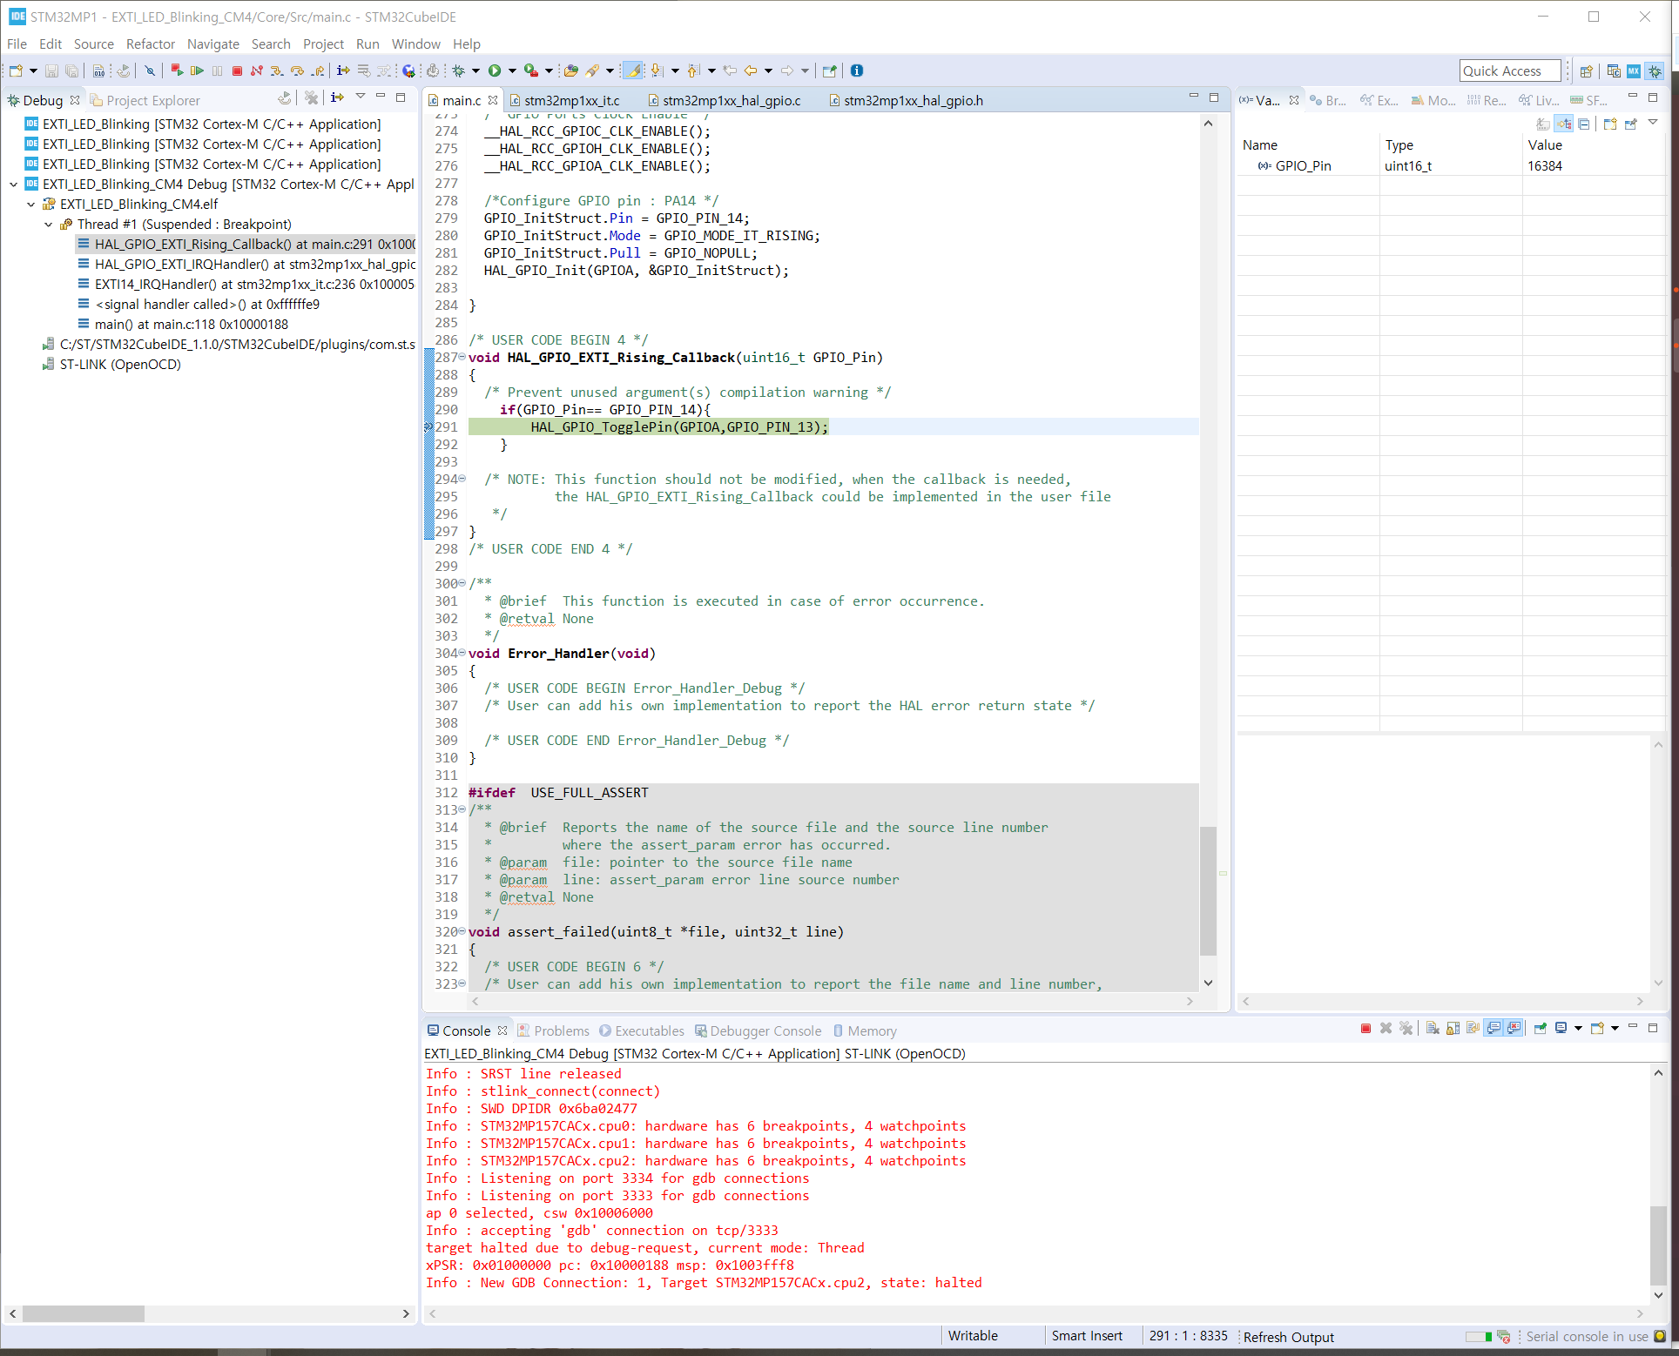1679x1356 pixels.
Task: Collapse EXTI_LED_Blinking_CM4 Debug launch node
Action: coord(13,185)
